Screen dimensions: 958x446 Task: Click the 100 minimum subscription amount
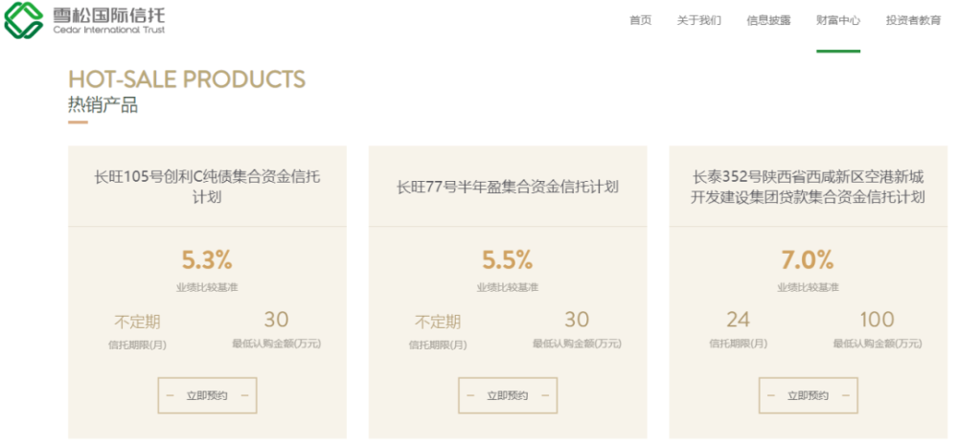(877, 320)
